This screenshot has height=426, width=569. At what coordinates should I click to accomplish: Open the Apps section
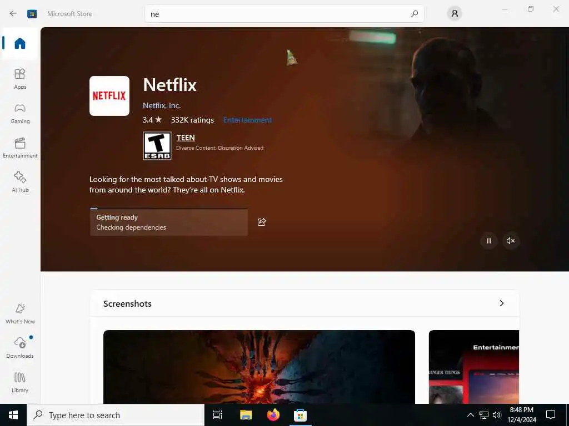(20, 79)
